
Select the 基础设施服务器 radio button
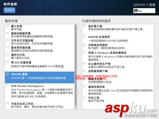click(8, 34)
